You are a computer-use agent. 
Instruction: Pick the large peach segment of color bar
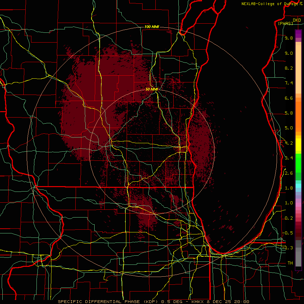pos(298,69)
